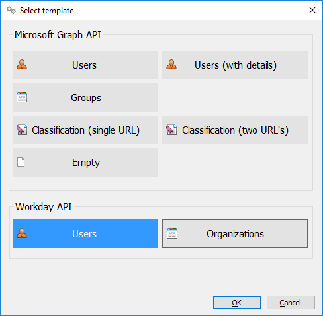Click the table icon beside Groups
Image resolution: width=323 pixels, height=316 pixels.
pos(22,97)
